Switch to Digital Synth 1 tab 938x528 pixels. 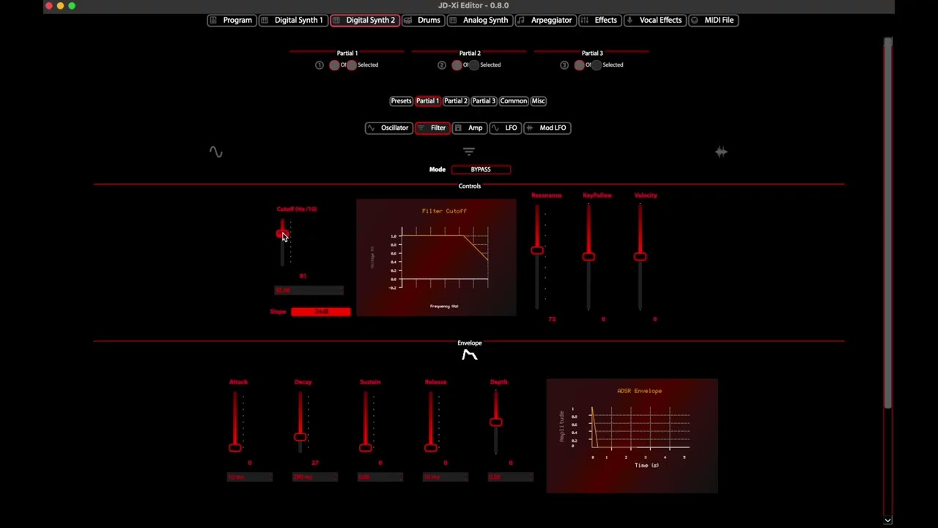[x=292, y=21]
